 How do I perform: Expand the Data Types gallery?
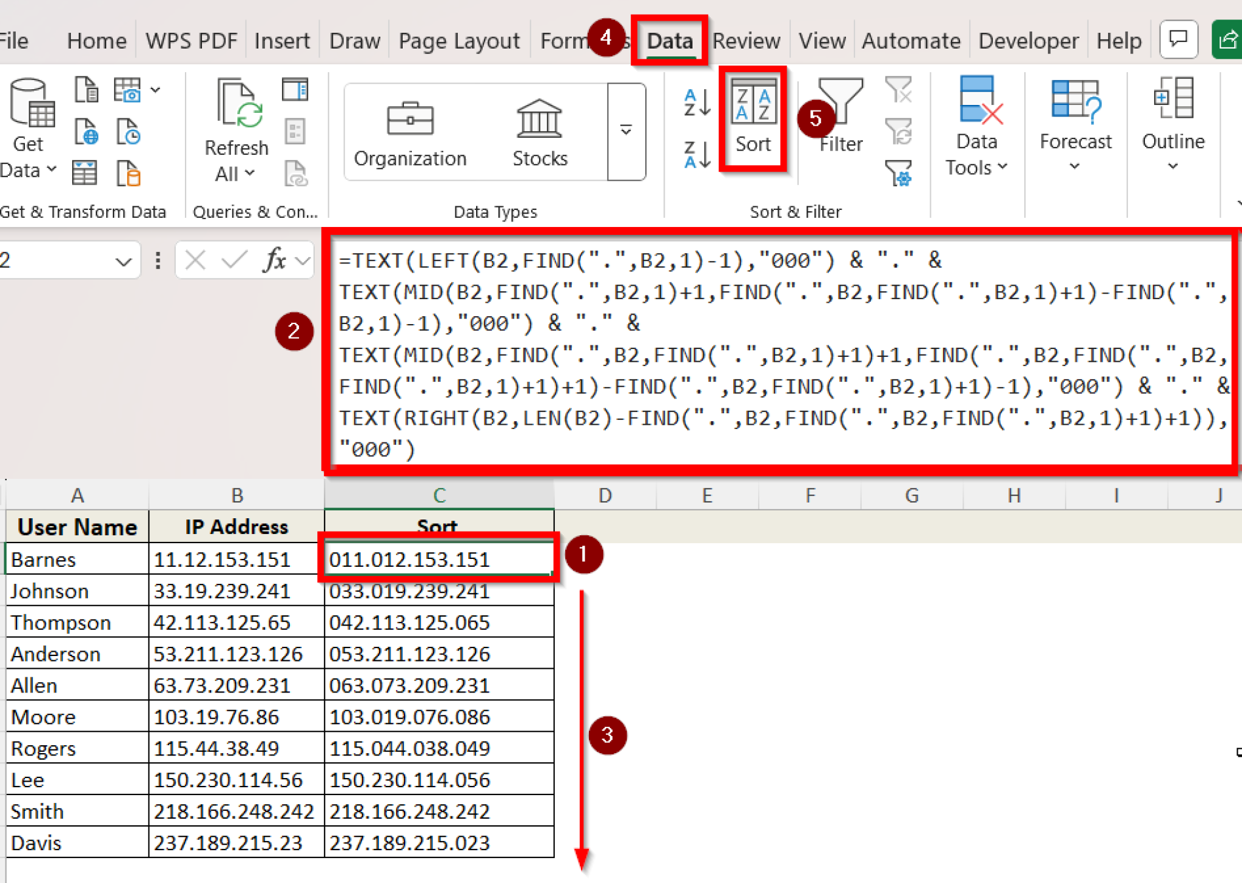pyautogui.click(x=625, y=130)
